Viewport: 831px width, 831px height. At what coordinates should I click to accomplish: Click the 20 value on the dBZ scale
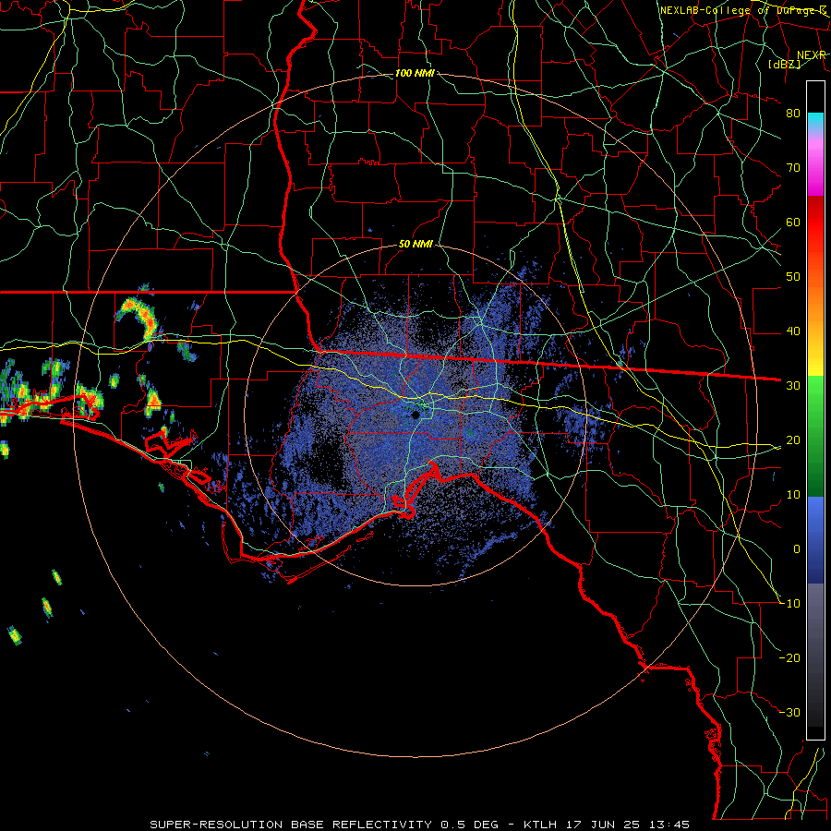point(793,440)
